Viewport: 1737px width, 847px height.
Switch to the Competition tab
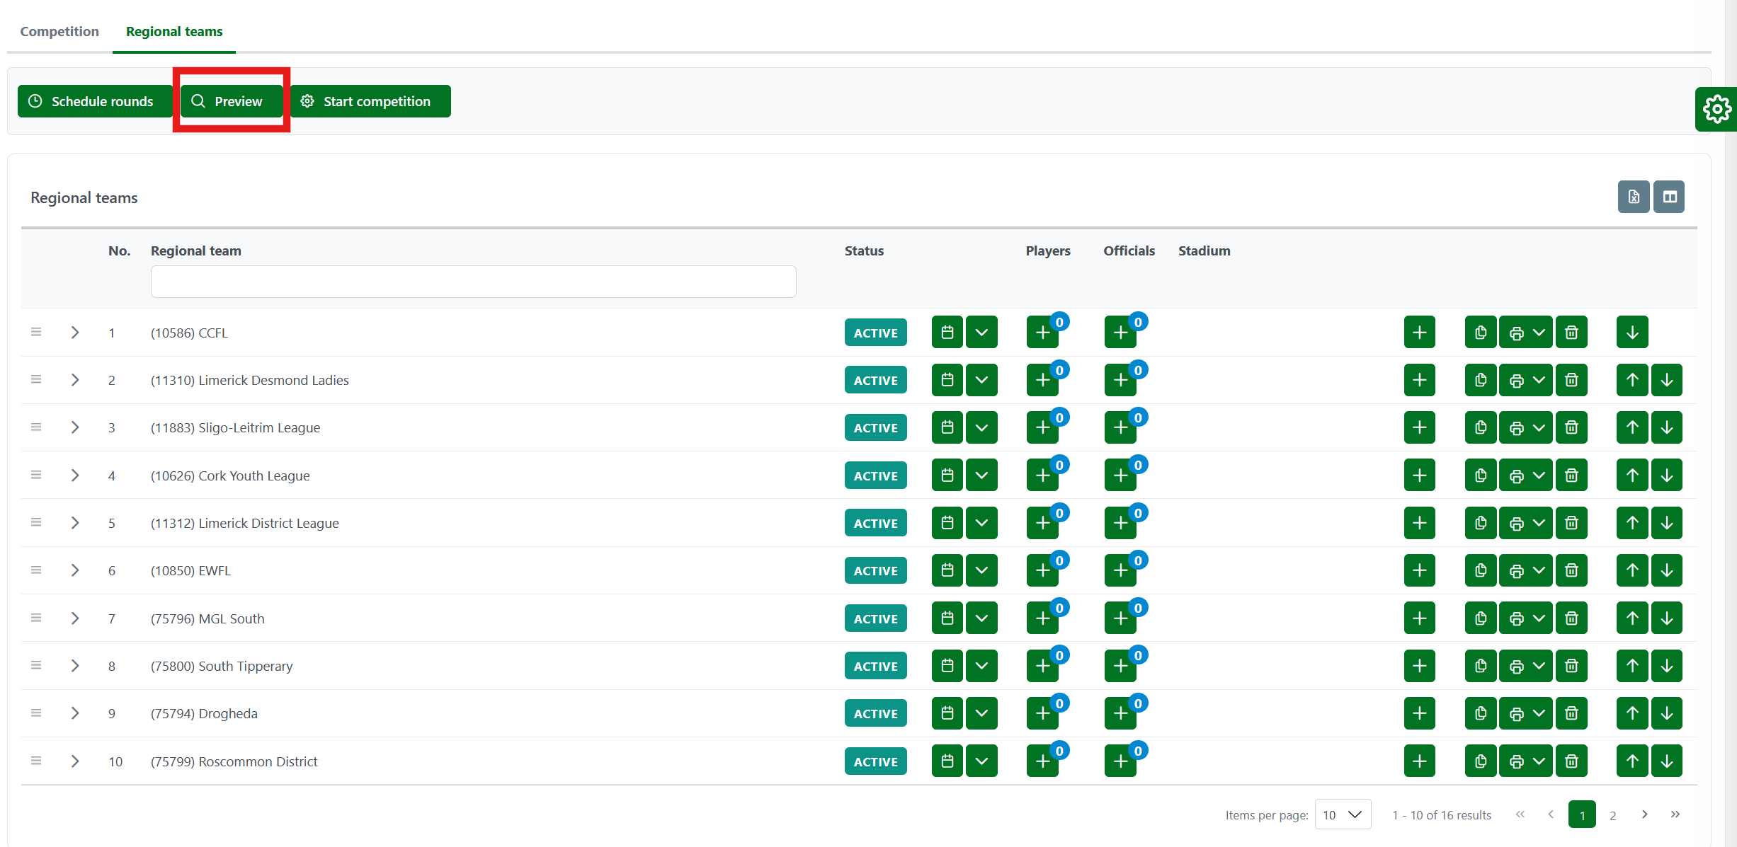click(x=59, y=31)
